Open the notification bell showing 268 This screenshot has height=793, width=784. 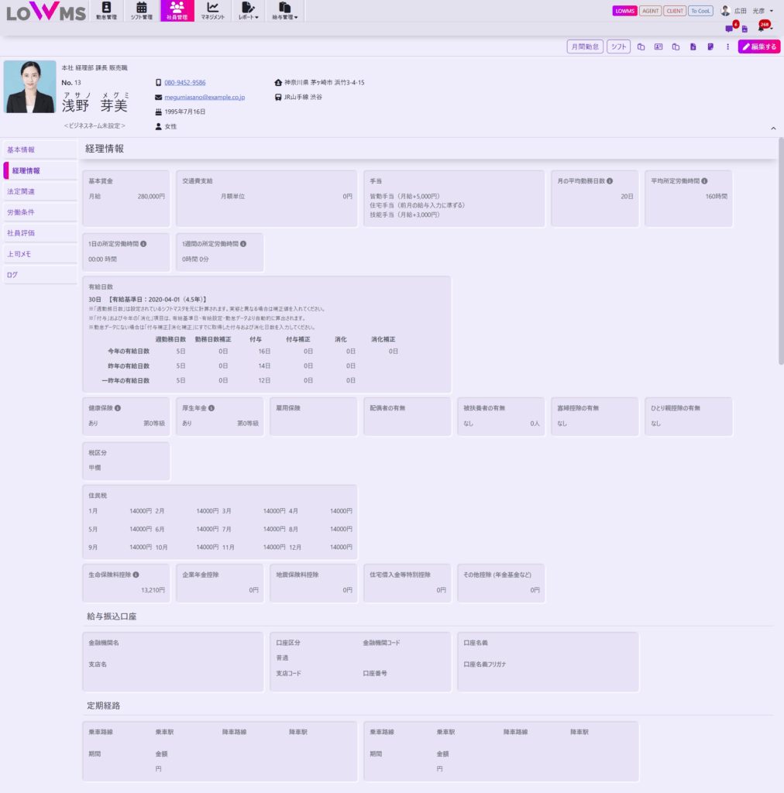(x=762, y=29)
